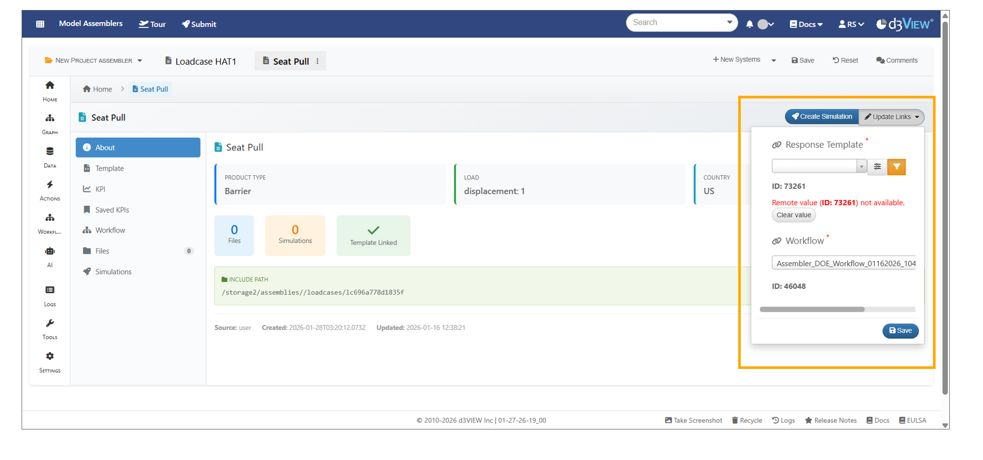
Task: Click the Response Template settings sliders icon
Action: pos(877,167)
